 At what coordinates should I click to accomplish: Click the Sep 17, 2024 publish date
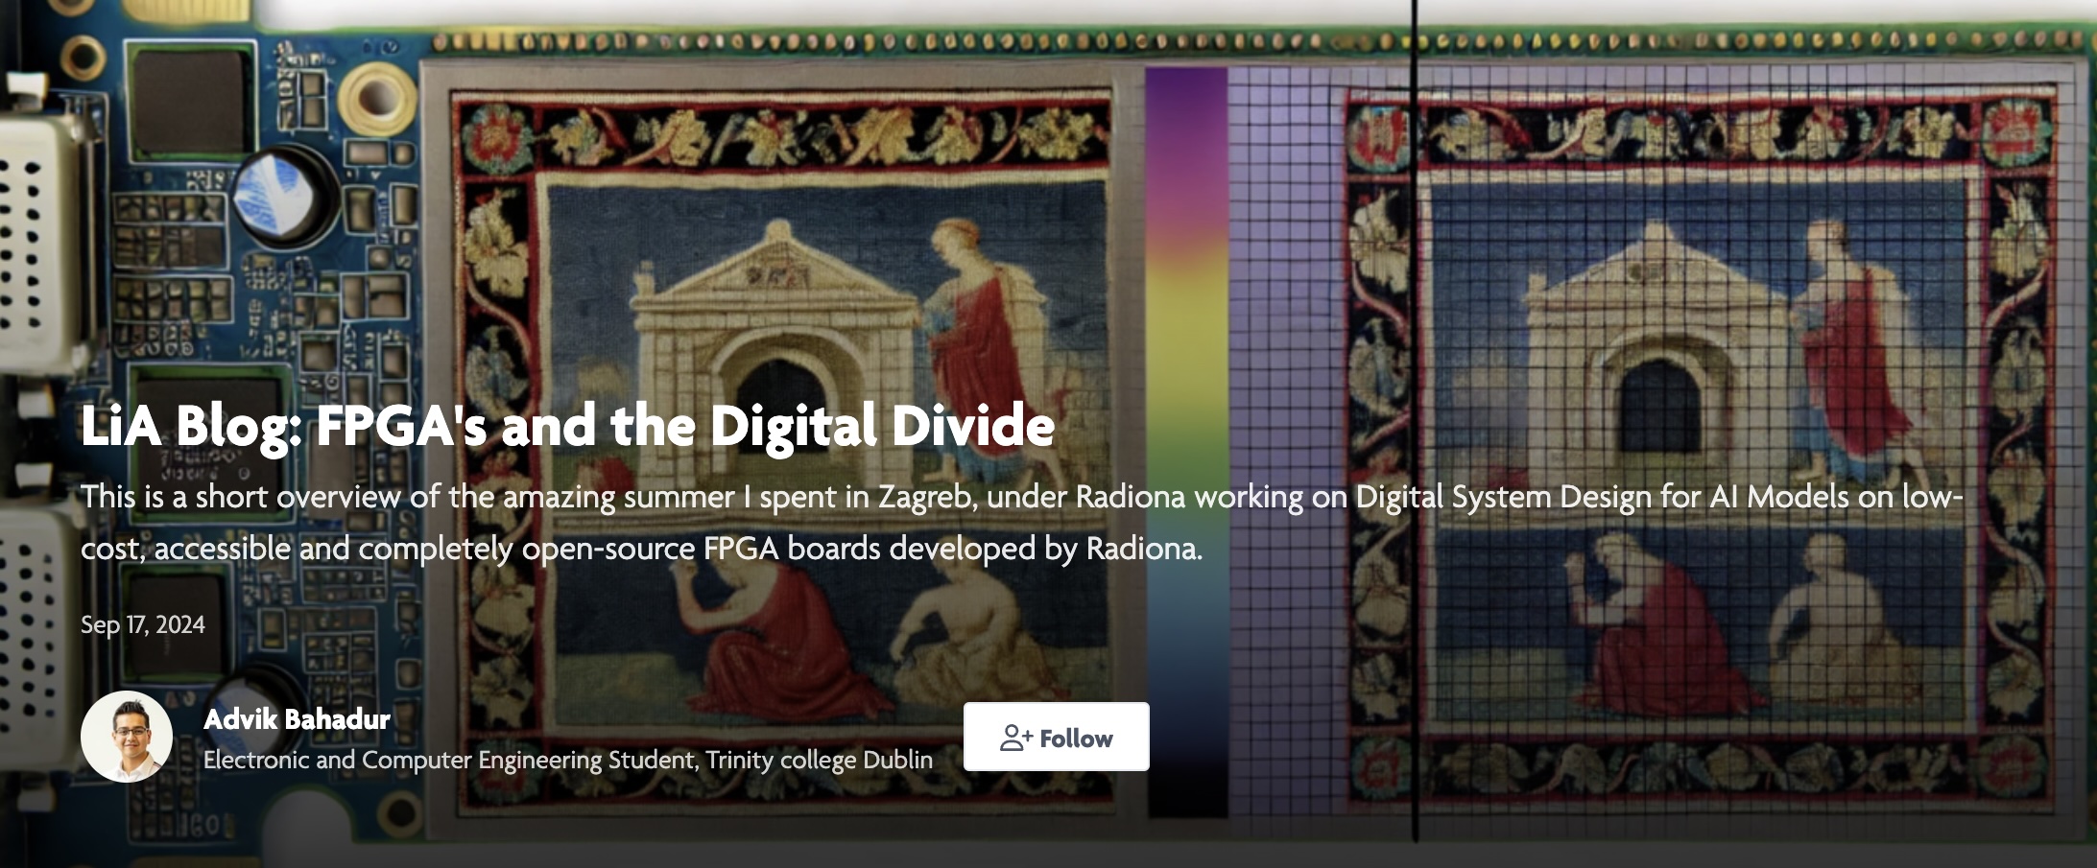pyautogui.click(x=143, y=624)
